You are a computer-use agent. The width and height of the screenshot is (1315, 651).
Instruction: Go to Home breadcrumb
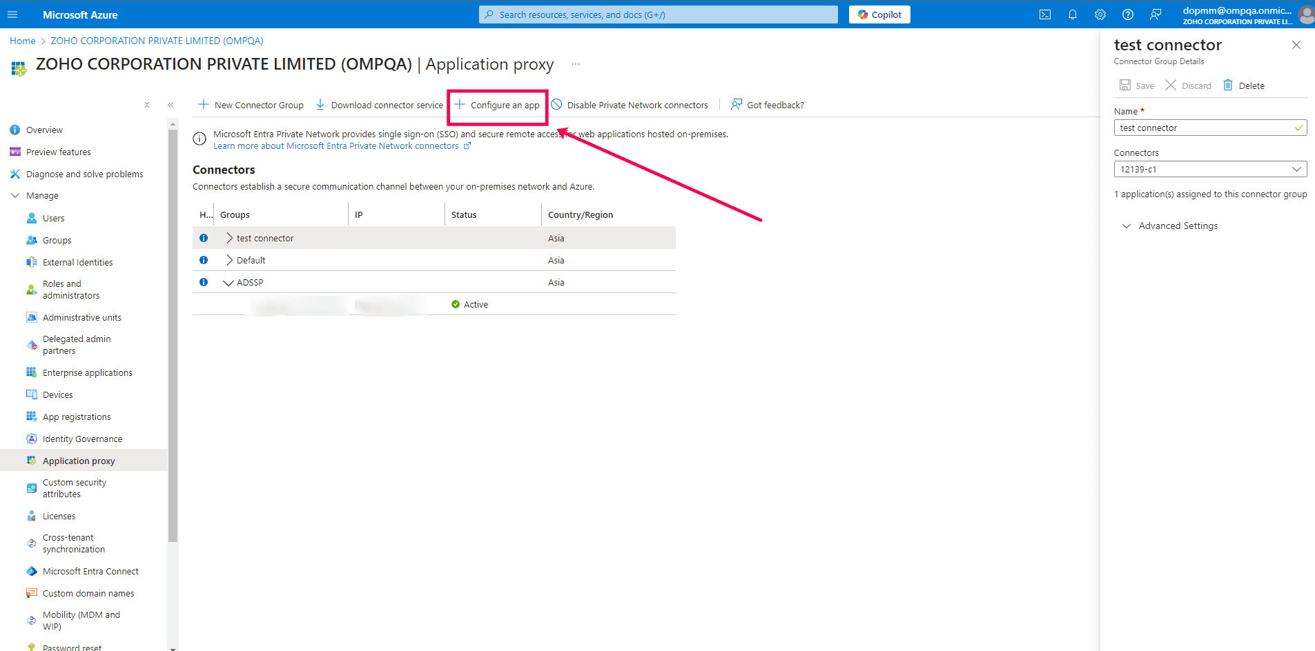coord(23,41)
